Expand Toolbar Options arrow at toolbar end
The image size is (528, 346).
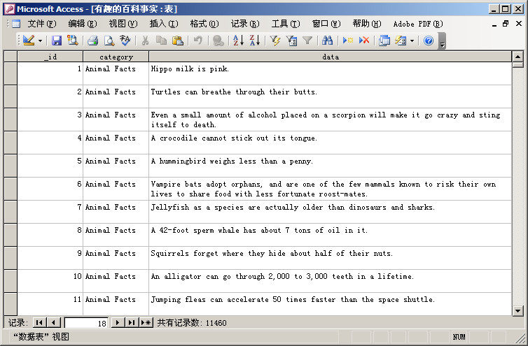[442, 41]
